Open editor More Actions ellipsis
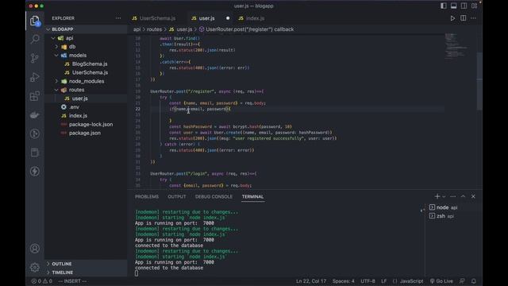This screenshot has width=508, height=286. [473, 18]
